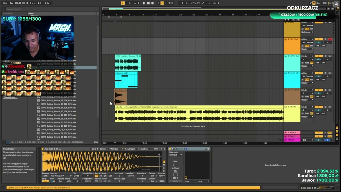Toggle the browser preview Raw button
The width and height of the screenshot is (341, 192).
click(x=96, y=142)
